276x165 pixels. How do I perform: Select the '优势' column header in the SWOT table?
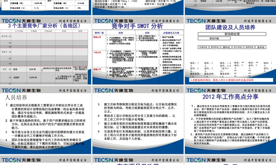pyautogui.click(x=121, y=33)
